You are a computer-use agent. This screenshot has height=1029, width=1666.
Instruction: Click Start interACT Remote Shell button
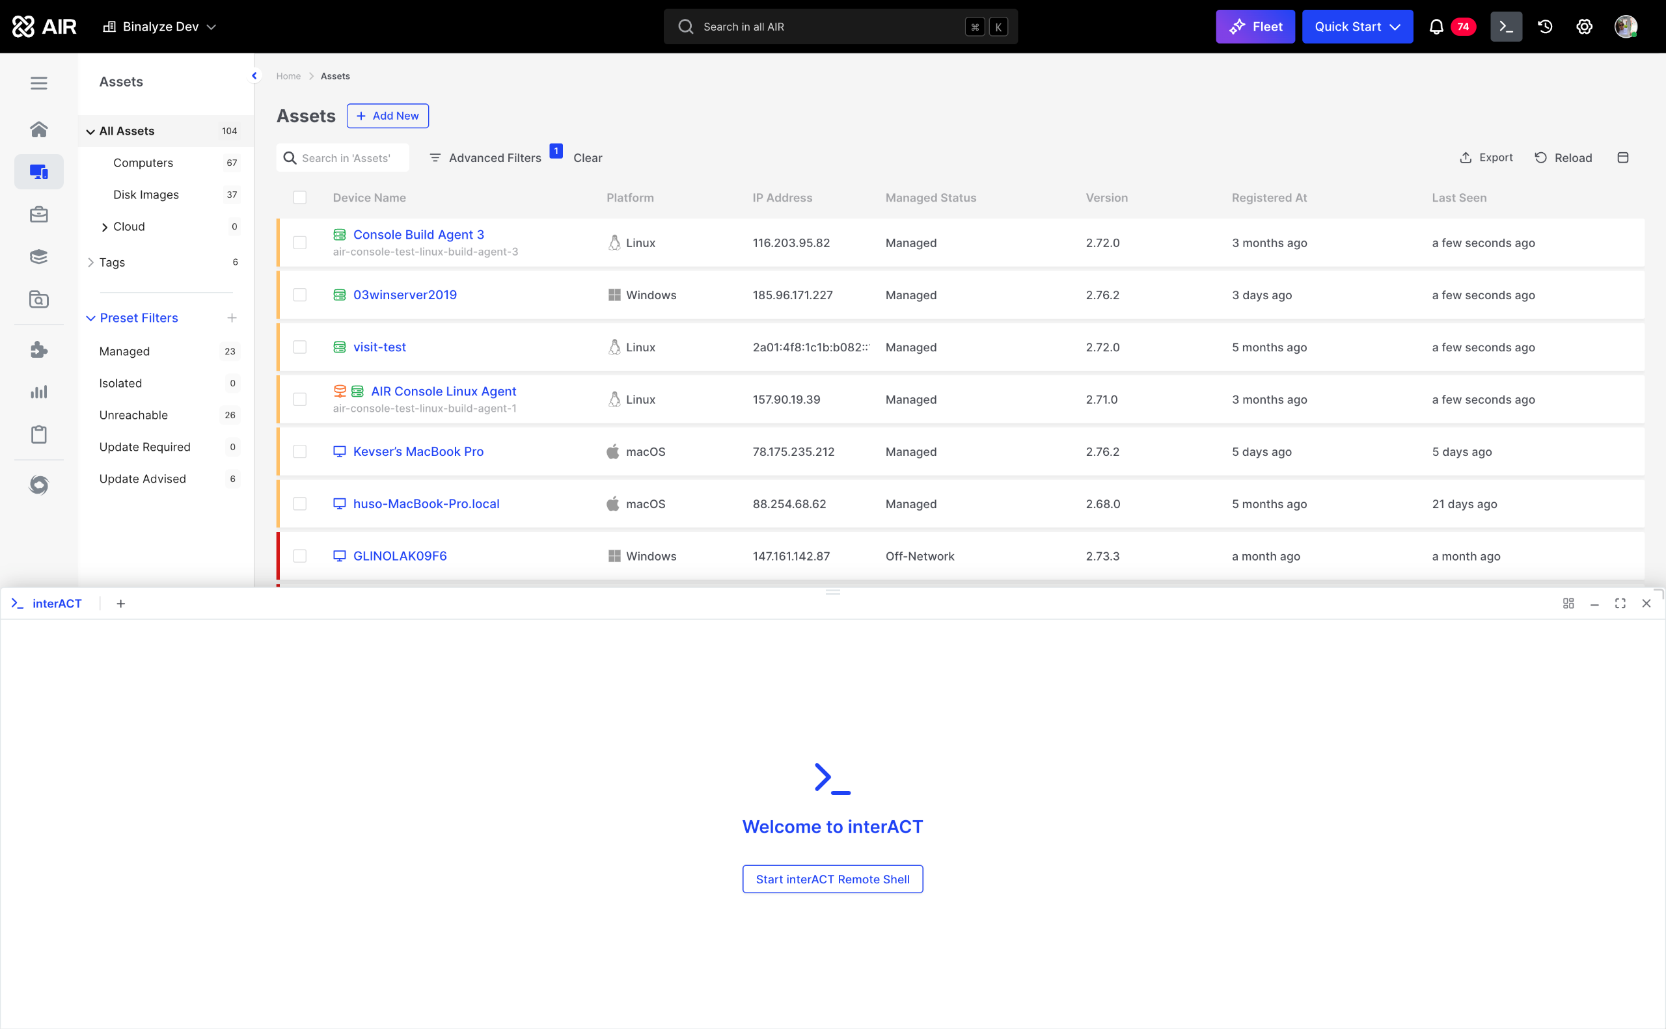(832, 879)
